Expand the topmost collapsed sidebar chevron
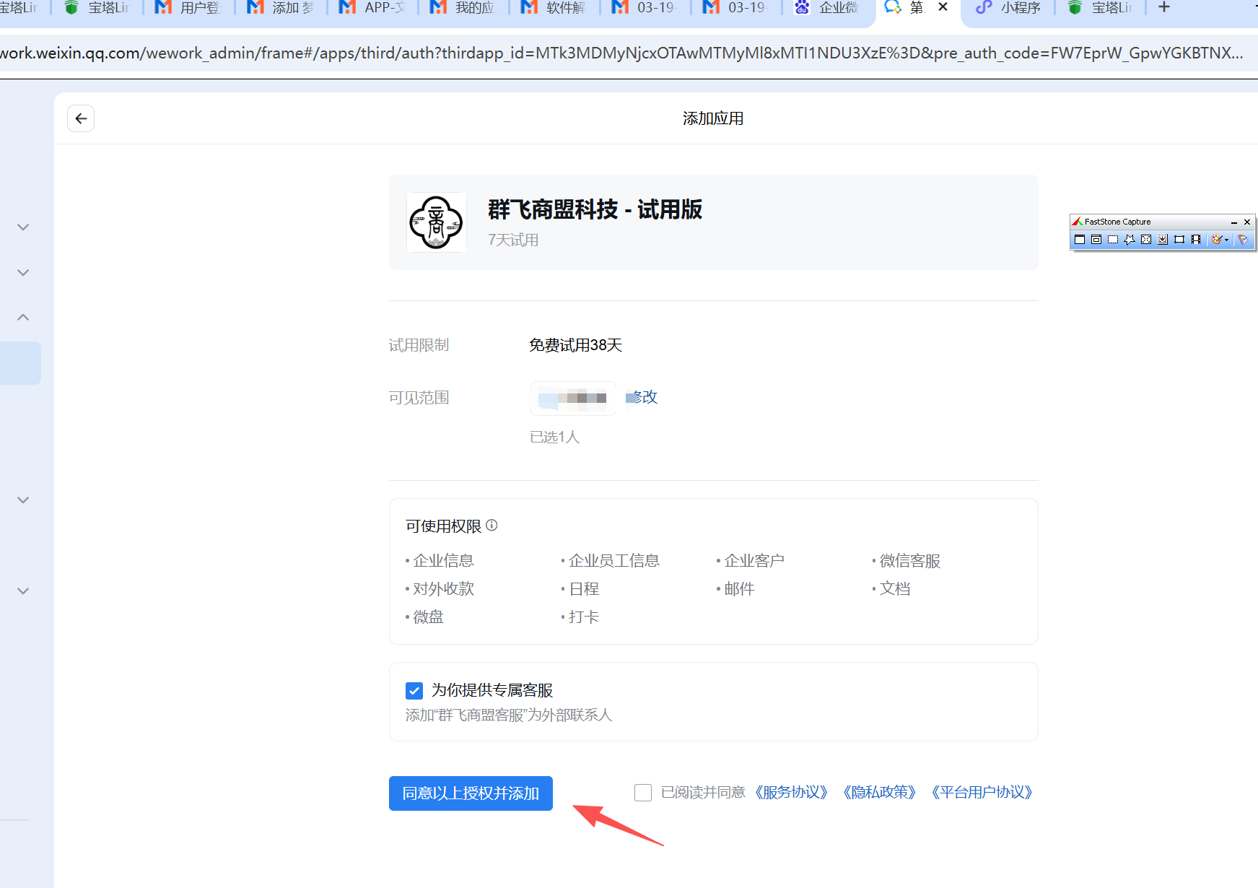Screen dimensions: 1258x888 23,227
